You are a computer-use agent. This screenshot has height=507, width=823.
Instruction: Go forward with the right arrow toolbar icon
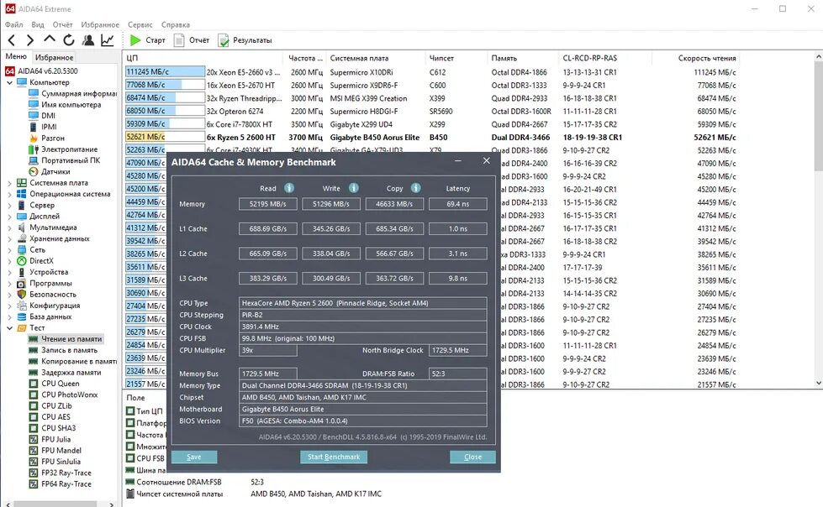(x=30, y=39)
